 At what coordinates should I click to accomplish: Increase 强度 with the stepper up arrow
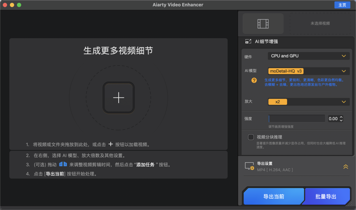341,117
